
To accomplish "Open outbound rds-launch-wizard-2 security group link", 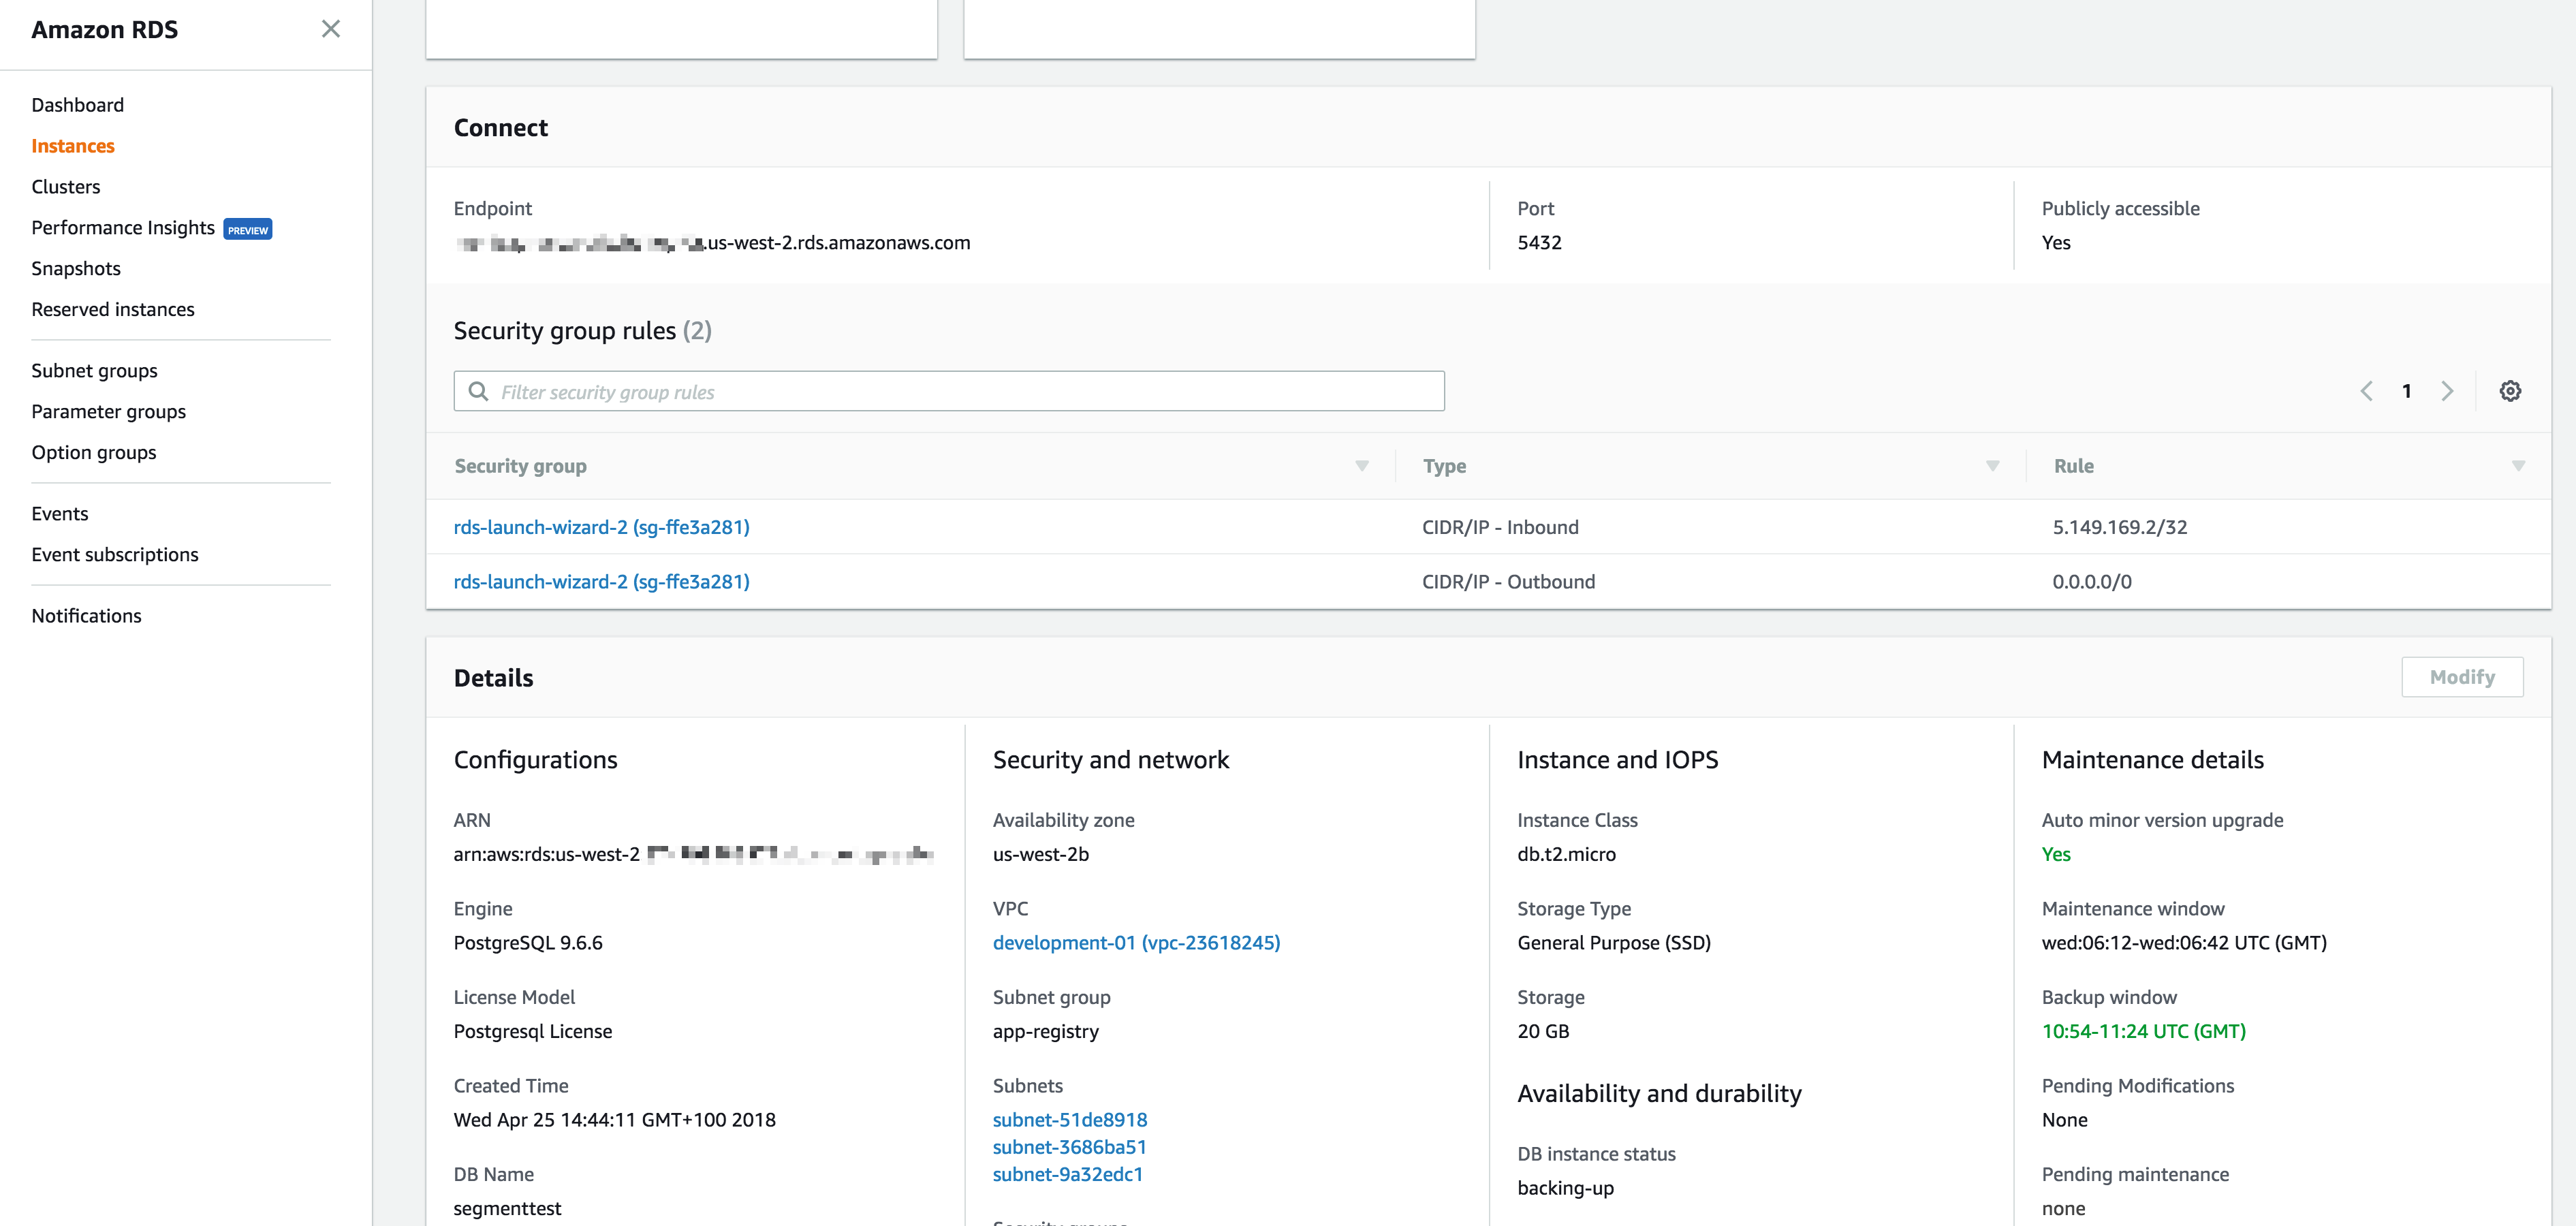I will click(601, 582).
